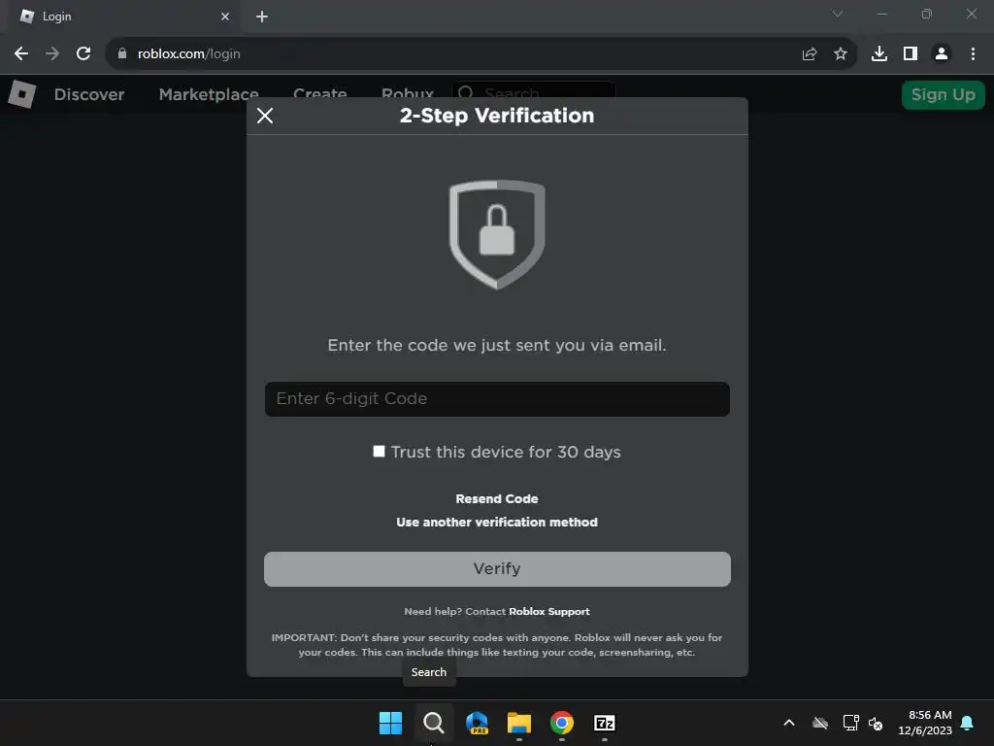The width and height of the screenshot is (994, 746).
Task: Click the muted volume tray icon
Action: point(876,723)
